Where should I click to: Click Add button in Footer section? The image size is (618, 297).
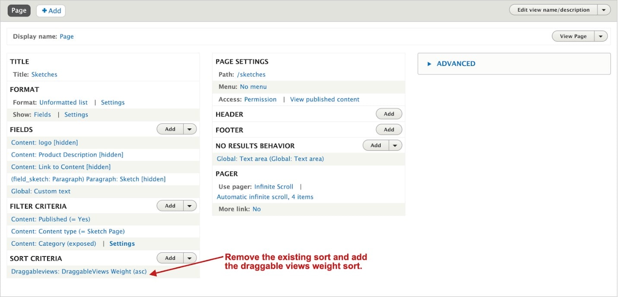(389, 129)
